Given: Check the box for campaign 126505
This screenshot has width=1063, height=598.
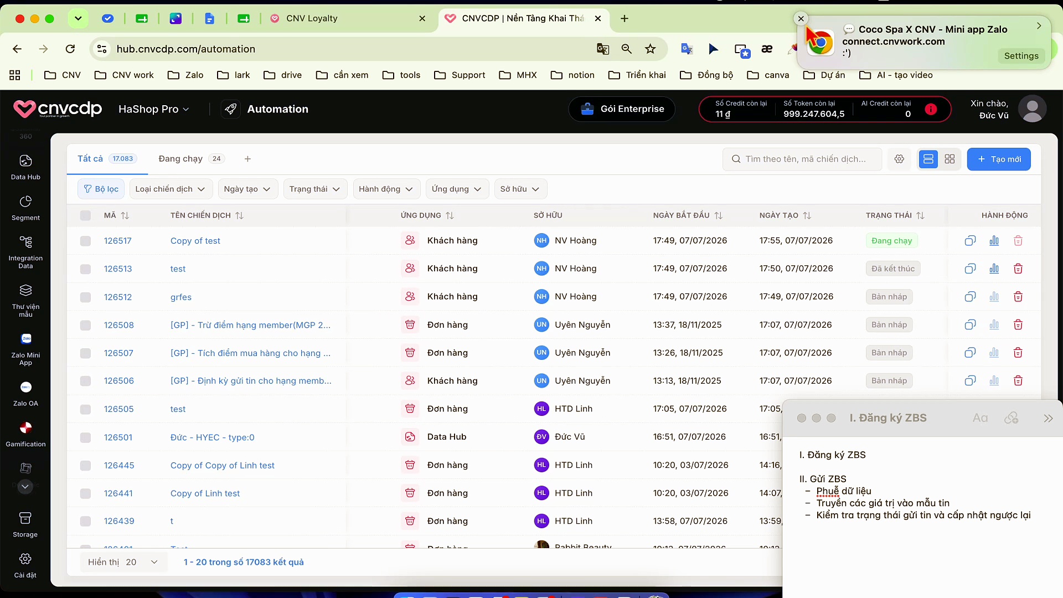Looking at the screenshot, I should [85, 409].
